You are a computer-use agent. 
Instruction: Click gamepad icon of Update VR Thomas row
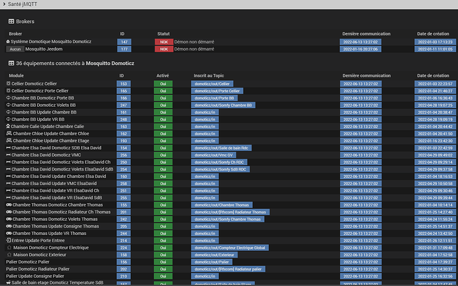9,233
